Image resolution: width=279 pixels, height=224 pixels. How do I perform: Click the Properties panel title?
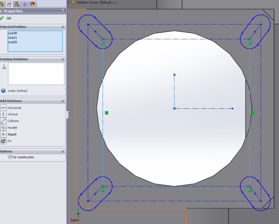coord(13,11)
